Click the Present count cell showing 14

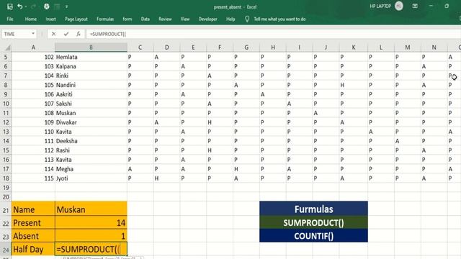(x=91, y=222)
